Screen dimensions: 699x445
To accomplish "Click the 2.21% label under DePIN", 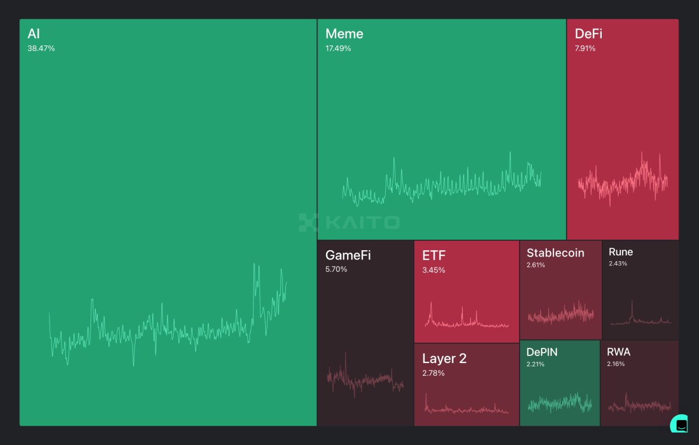I will pos(537,364).
